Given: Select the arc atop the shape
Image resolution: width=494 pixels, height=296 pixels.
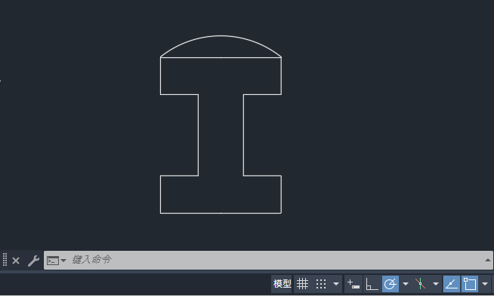Looking at the screenshot, I should tap(221, 36).
